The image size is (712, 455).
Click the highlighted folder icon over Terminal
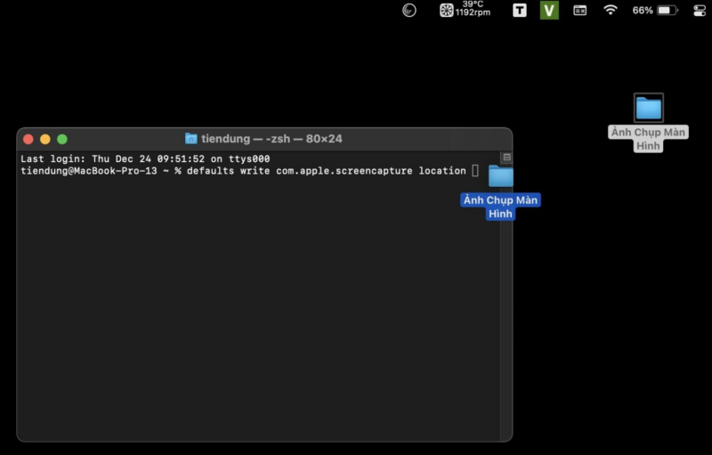pos(501,176)
